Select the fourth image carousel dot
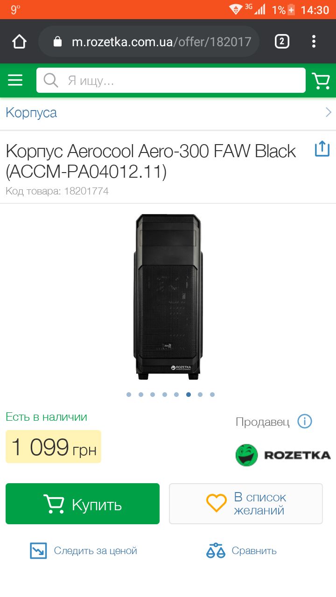Screen dimensions: 336x597 pyautogui.click(x=165, y=395)
